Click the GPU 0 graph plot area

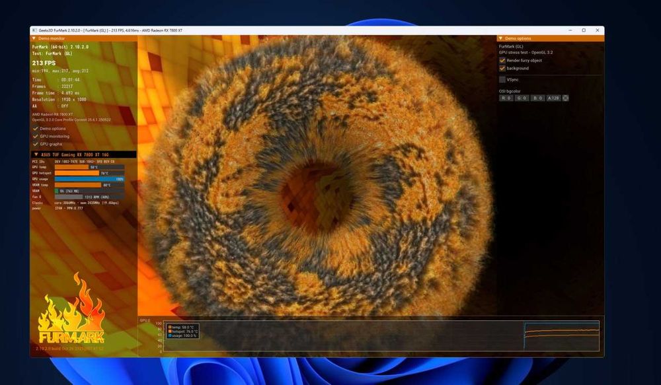coord(381,336)
